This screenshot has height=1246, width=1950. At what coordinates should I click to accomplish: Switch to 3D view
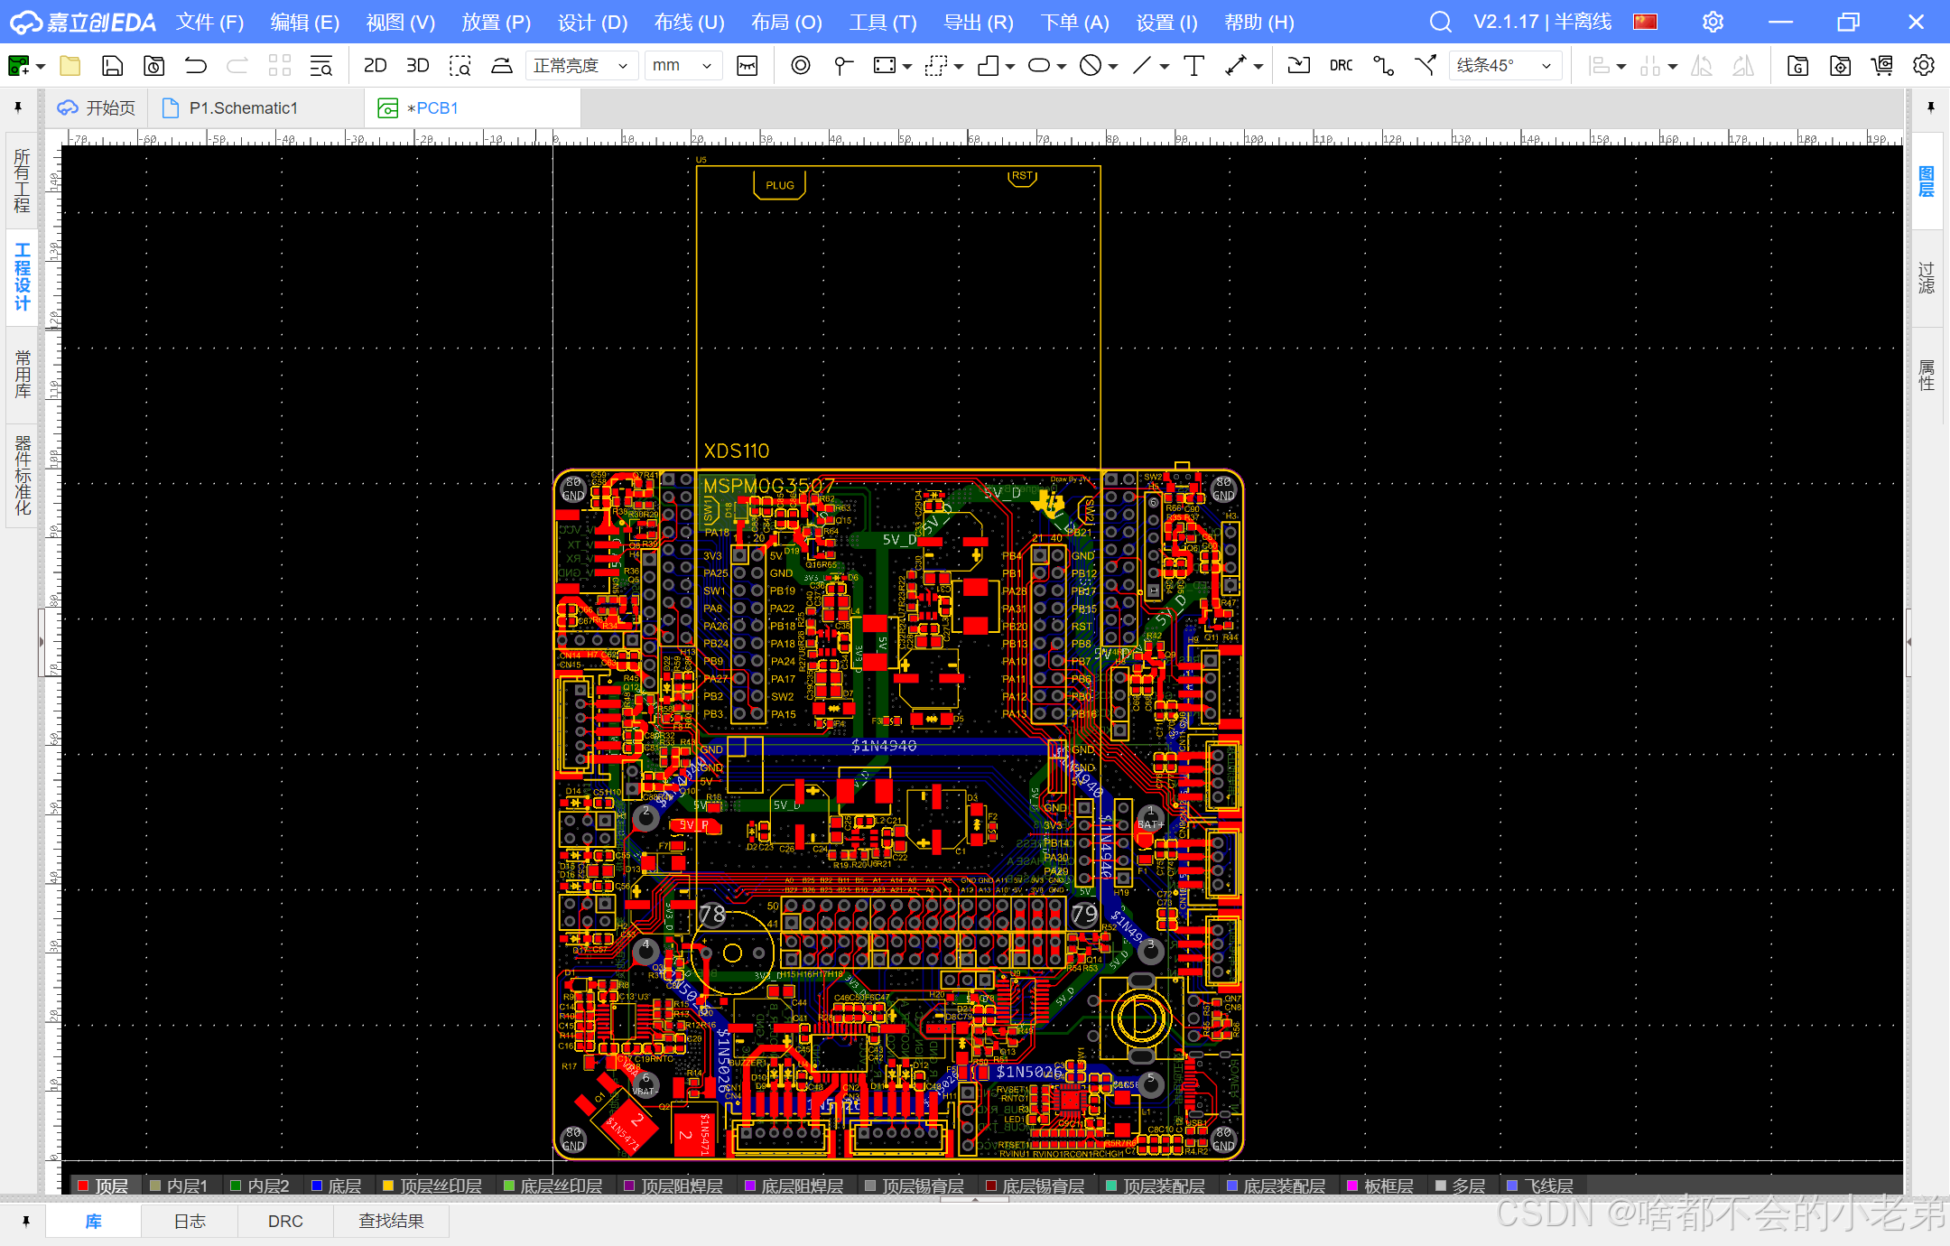(417, 66)
